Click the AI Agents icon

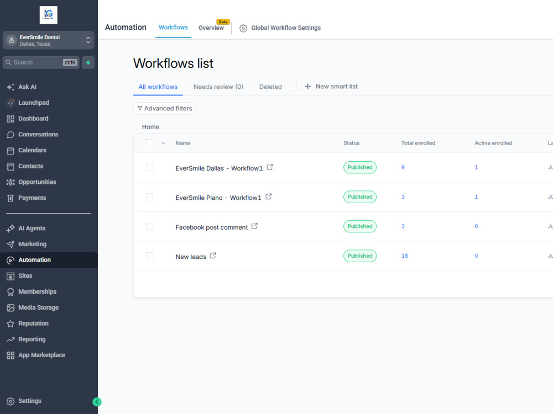(x=11, y=228)
